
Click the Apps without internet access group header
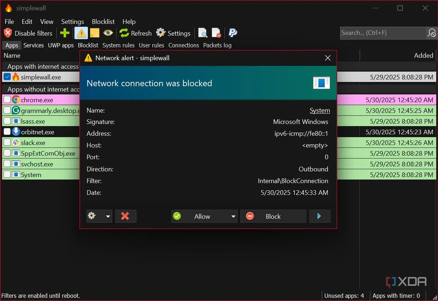click(43, 89)
